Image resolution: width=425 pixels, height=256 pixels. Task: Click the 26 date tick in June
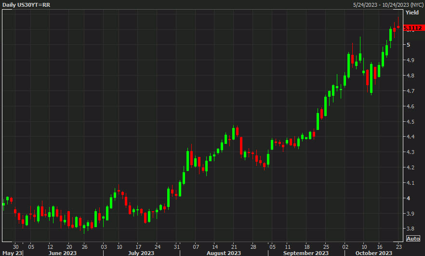[85, 247]
